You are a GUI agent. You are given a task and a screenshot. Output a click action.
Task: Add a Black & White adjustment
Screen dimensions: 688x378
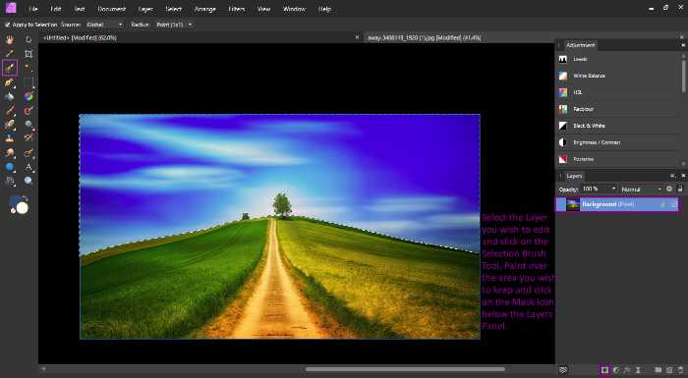tap(618, 126)
